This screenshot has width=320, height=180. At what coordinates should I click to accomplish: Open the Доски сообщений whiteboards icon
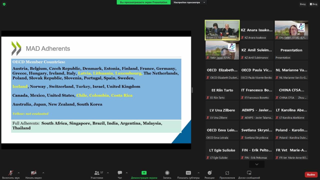tap(249, 173)
